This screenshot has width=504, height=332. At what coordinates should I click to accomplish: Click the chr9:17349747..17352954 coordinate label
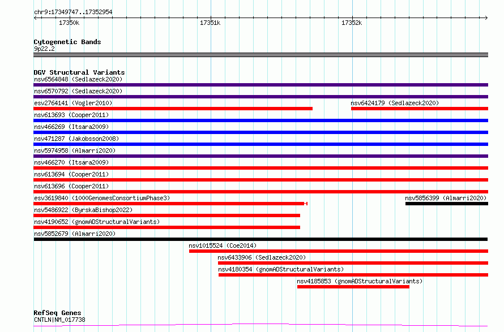(73, 12)
